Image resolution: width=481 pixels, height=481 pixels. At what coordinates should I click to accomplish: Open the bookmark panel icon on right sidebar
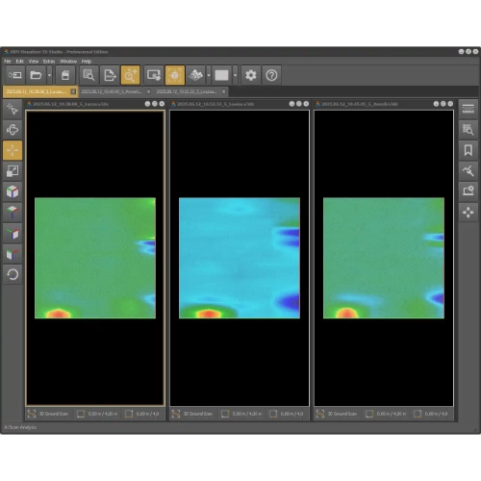[468, 150]
